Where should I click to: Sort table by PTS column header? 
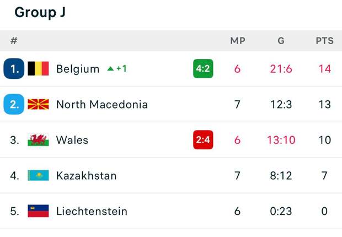324,41
